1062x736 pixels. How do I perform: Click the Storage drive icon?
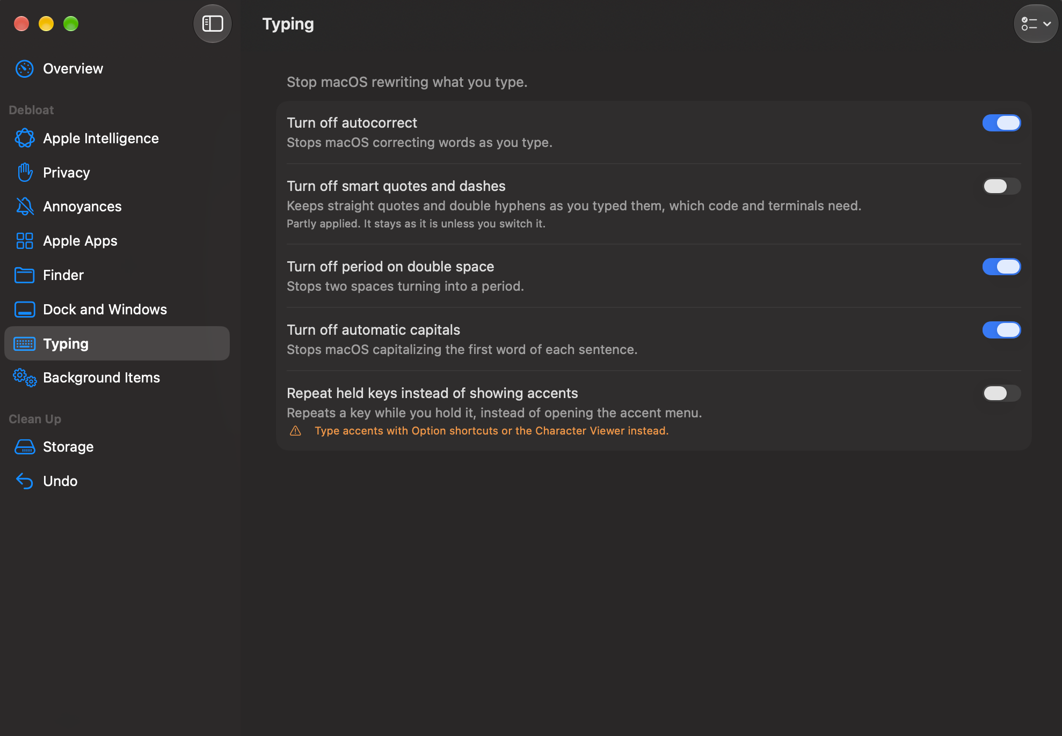point(25,447)
